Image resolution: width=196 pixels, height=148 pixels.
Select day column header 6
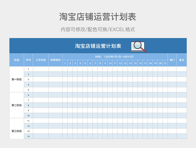tap(90, 63)
